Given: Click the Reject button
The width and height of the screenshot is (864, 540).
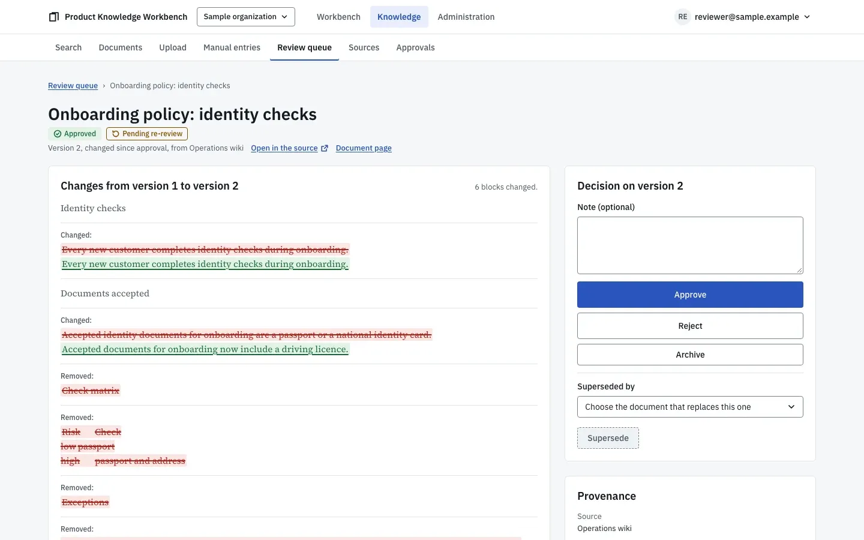Looking at the screenshot, I should pos(690,326).
